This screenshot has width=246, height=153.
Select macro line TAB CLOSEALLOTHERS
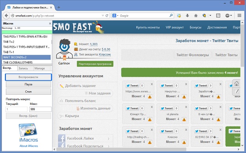pos(26,62)
